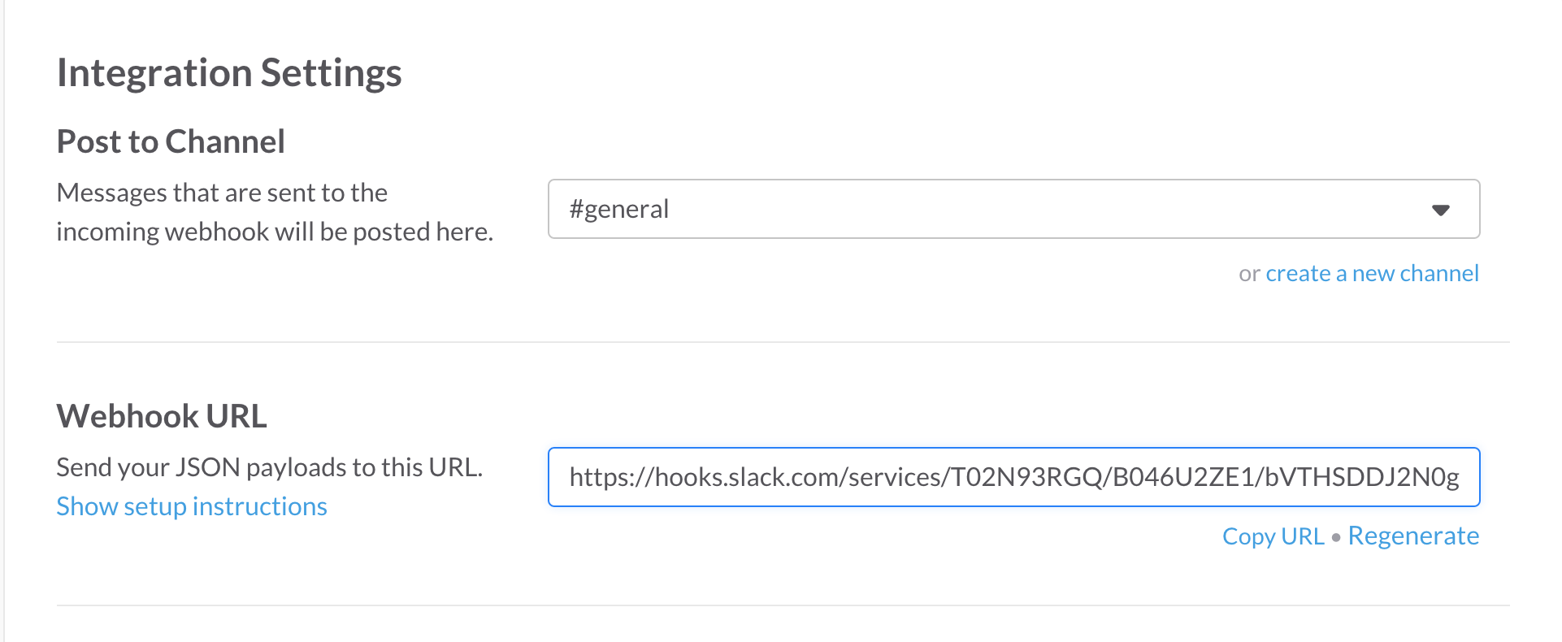Open Show setup instructions link
Screen dimensions: 1562x642
coord(192,506)
